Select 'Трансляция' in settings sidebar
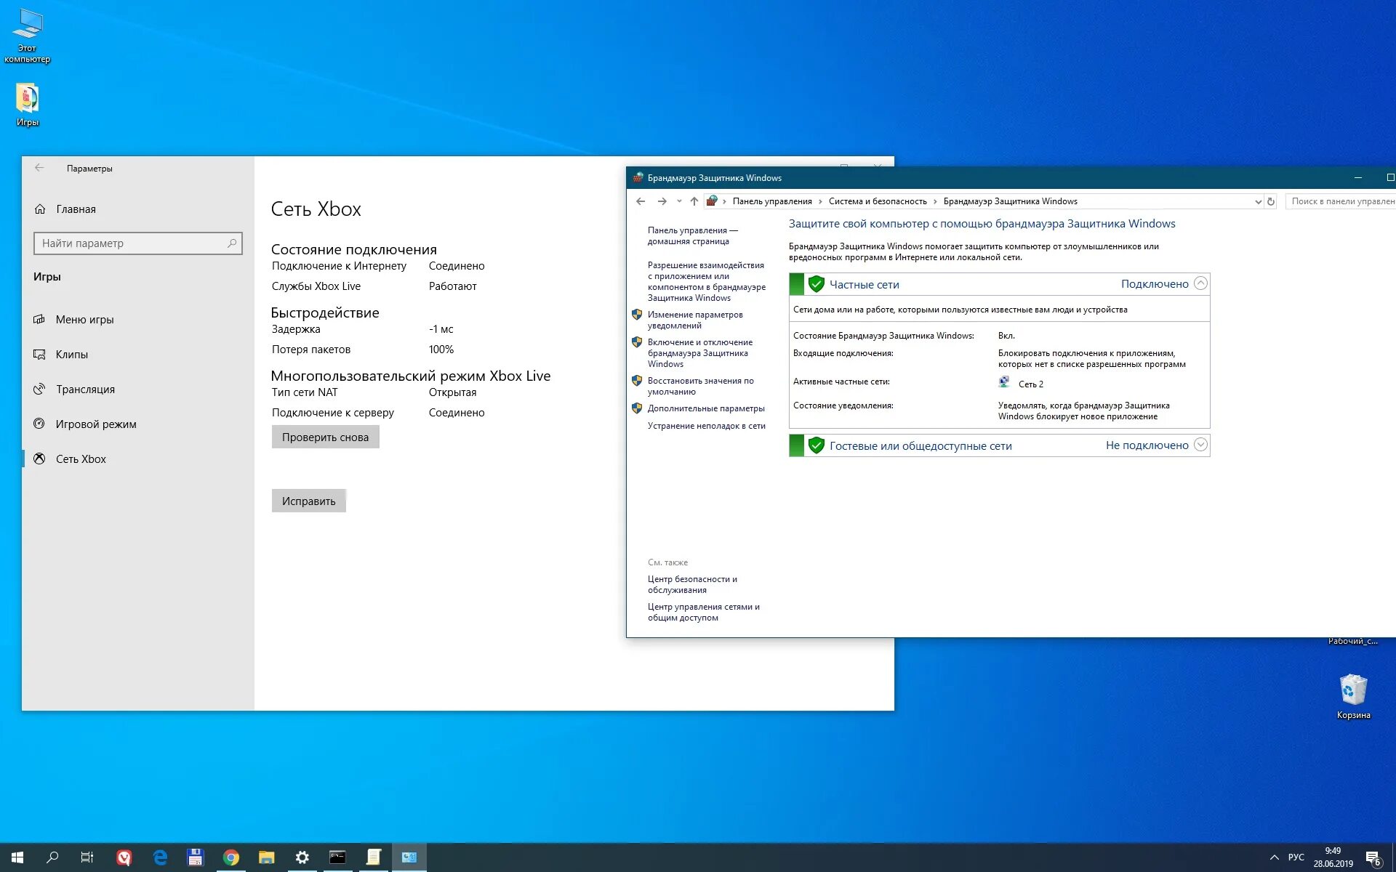The image size is (1396, 872). [x=138, y=389]
